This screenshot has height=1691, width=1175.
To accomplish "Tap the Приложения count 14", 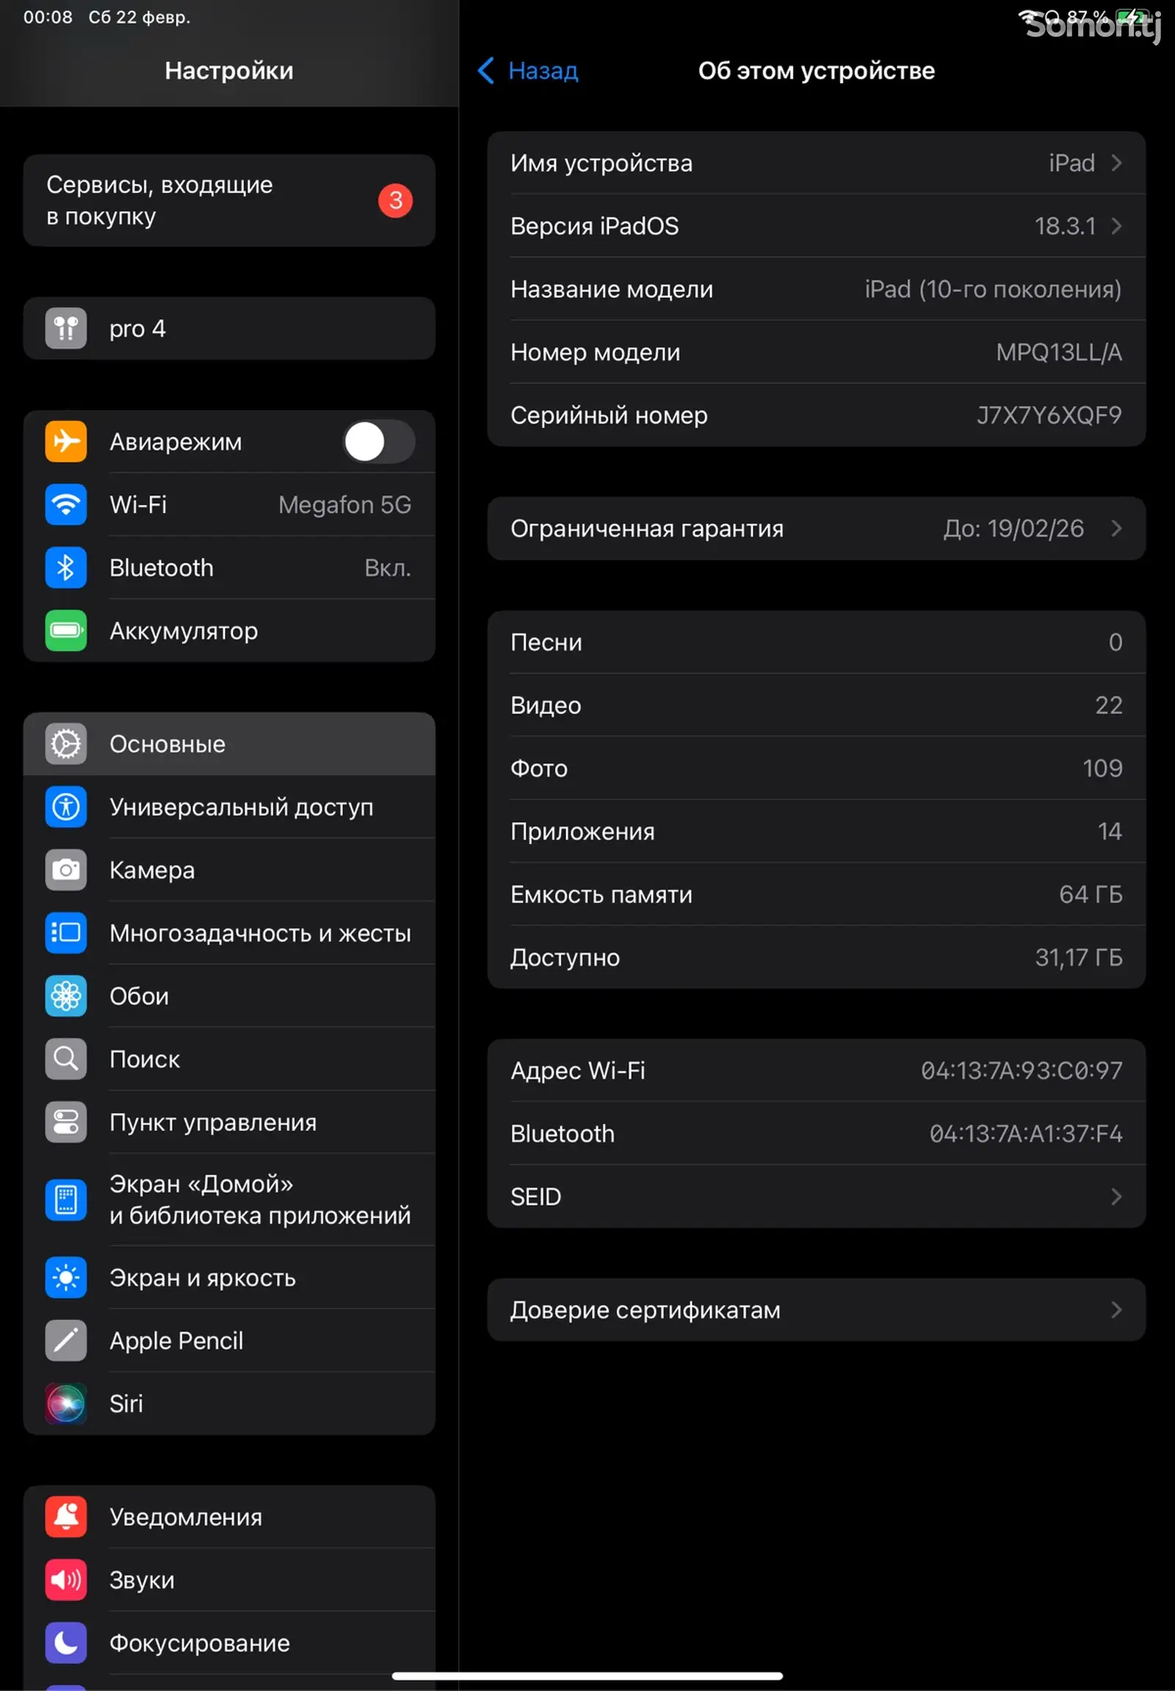I will 1110,832.
